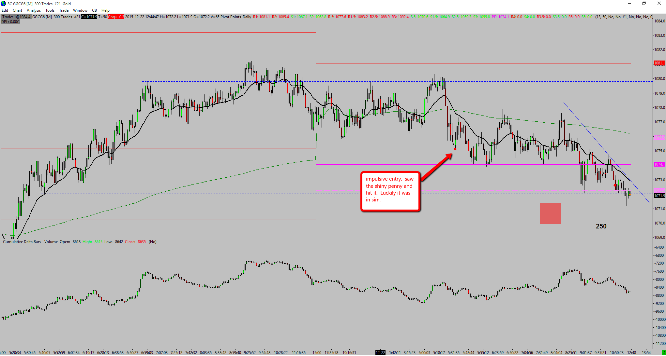
Task: Click the red 'Chg=-0.3' change field
Action: [x=116, y=17]
